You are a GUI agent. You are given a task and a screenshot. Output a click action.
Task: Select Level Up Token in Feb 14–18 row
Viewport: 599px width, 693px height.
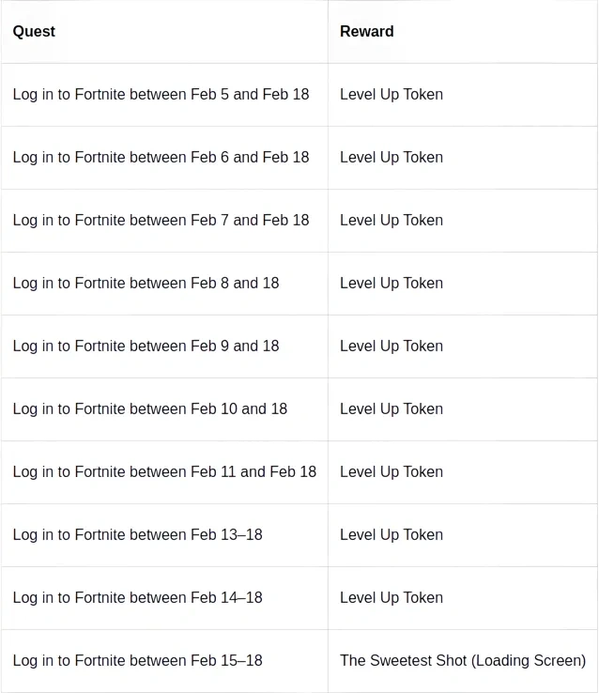(391, 597)
